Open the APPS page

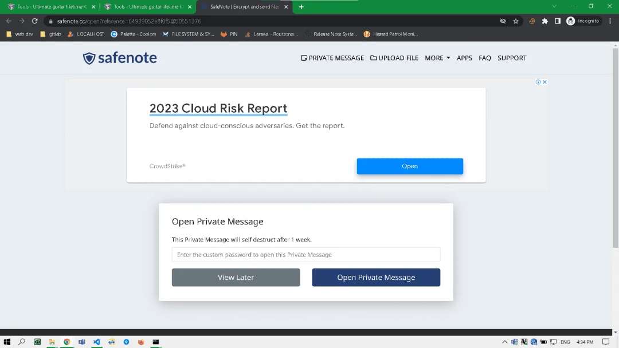point(464,58)
